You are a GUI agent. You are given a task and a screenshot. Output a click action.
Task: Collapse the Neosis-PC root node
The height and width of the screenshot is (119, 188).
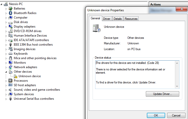(x=1, y=4)
